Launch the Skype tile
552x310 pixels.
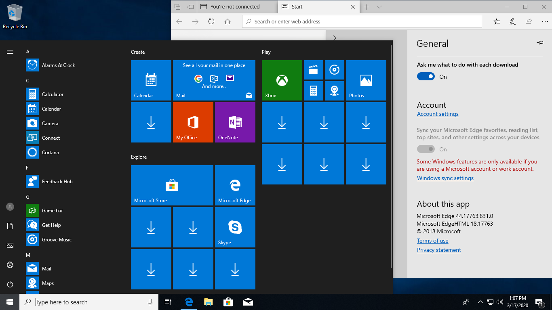pyautogui.click(x=235, y=227)
